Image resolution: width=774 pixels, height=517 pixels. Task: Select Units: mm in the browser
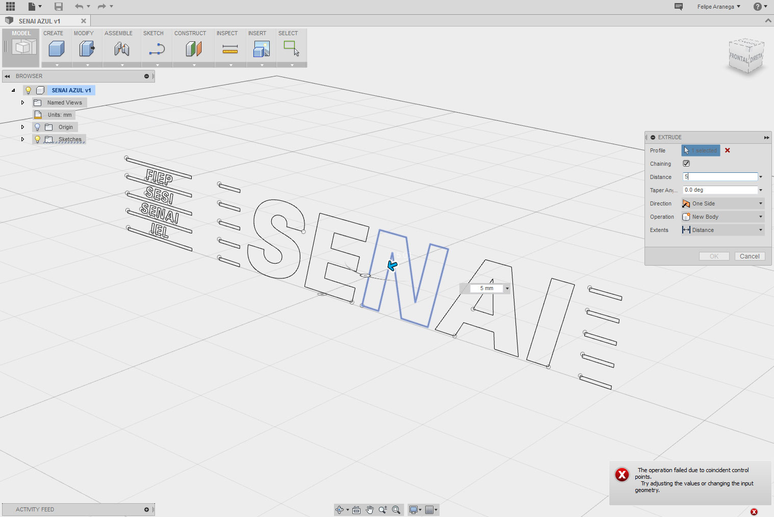[x=60, y=115]
